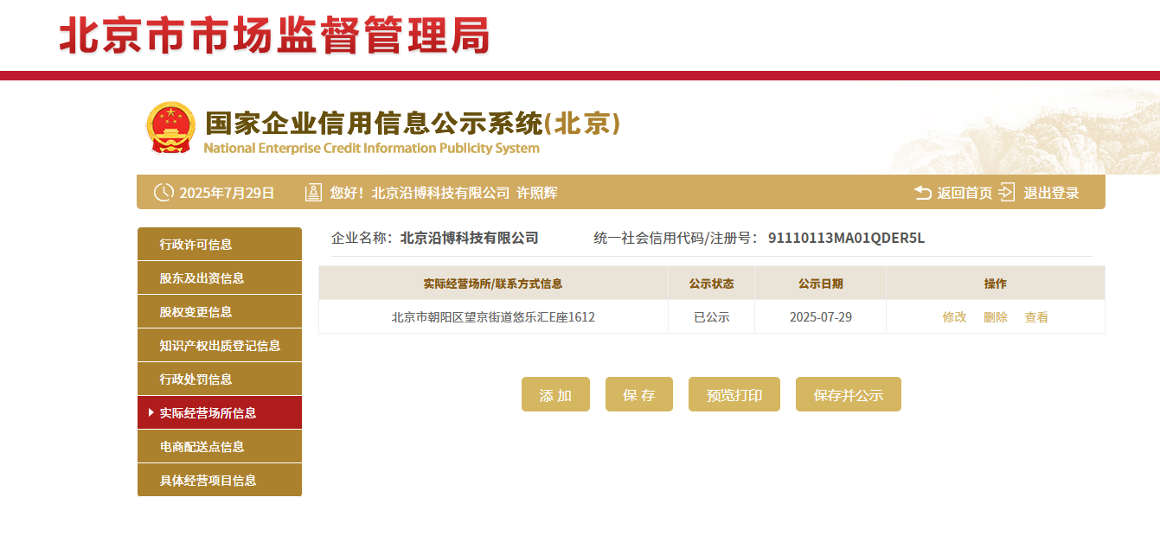1160x542 pixels.
Task: Click the return arrow icon for 返回首页
Action: pos(923,193)
